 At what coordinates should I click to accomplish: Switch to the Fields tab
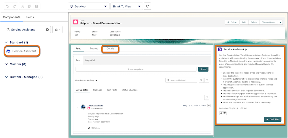30,17
